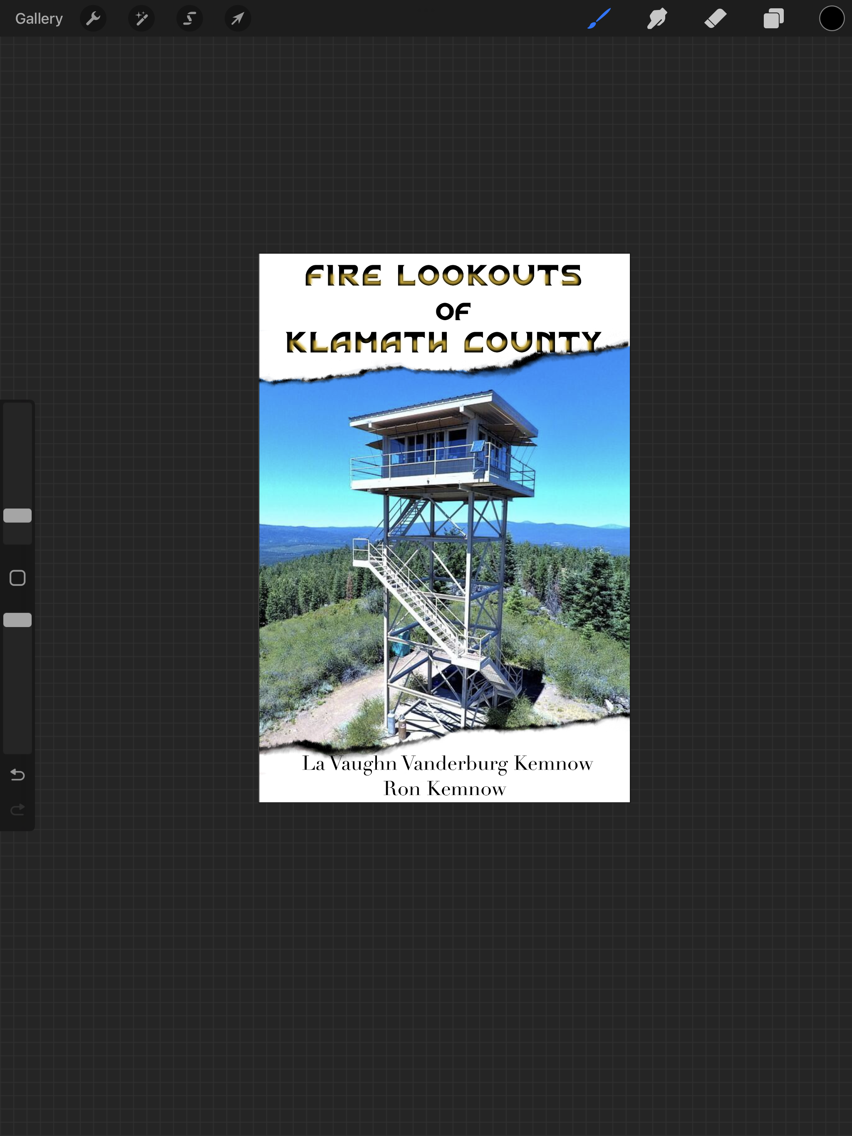Click the brush size slider handle
852x1136 pixels.
click(x=17, y=516)
